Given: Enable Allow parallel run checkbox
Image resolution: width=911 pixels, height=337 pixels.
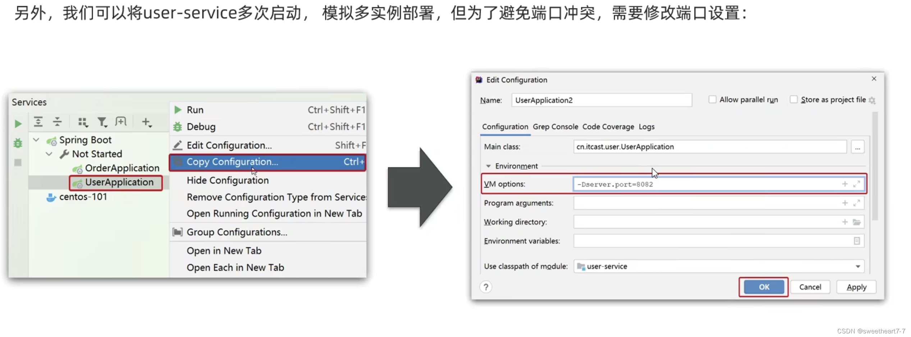Looking at the screenshot, I should click(712, 100).
